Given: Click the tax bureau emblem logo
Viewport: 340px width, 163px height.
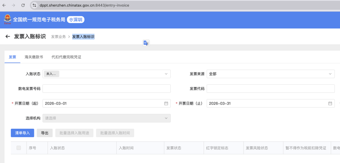Looking at the screenshot, I should click(7, 19).
